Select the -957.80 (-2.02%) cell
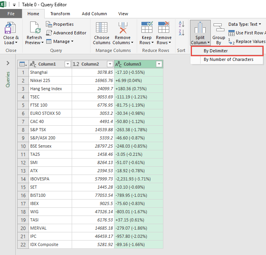266x255 pixels. tap(139, 236)
